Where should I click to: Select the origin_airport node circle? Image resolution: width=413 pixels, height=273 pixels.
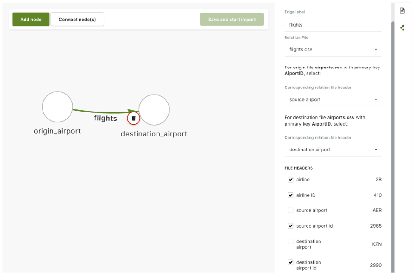(x=57, y=107)
